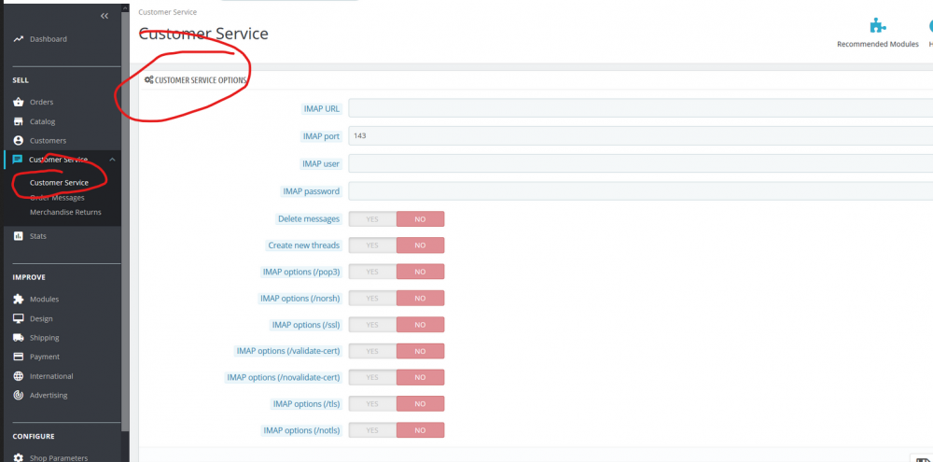Enable IMAP options (/ssl) YES
This screenshot has height=462, width=933.
(372, 325)
